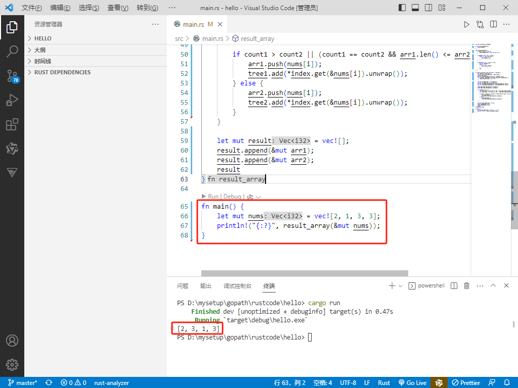Open the Manage gear in activity bar

12,365
